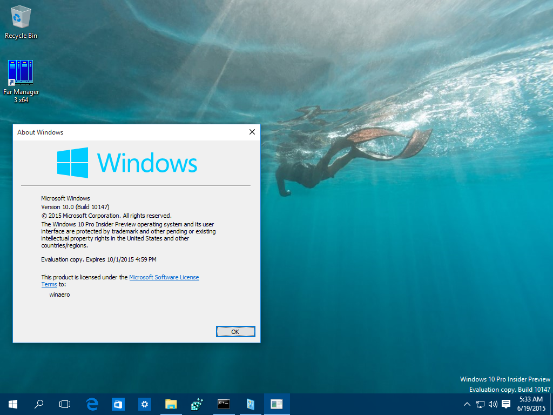
Task: Open the volume speaker tray icon
Action: tap(493, 404)
